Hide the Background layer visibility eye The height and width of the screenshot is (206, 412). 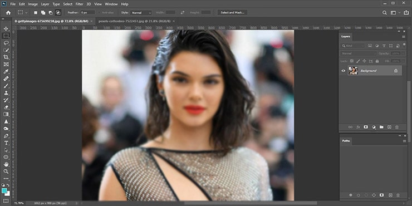point(343,71)
